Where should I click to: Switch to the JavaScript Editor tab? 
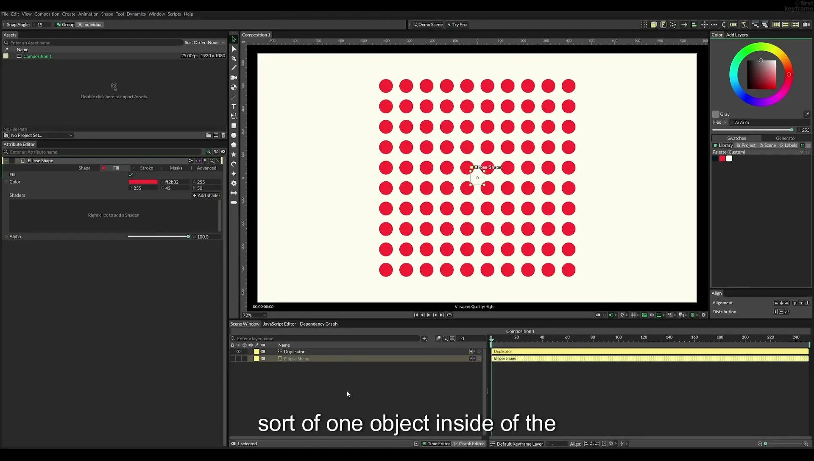tap(279, 324)
